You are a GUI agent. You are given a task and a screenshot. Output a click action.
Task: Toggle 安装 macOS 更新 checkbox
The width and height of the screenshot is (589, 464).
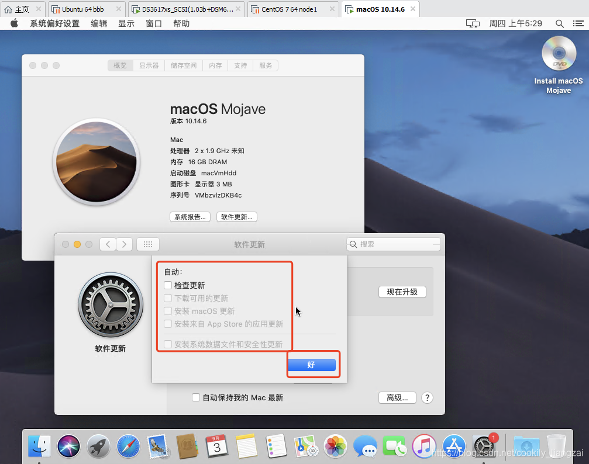click(x=168, y=311)
